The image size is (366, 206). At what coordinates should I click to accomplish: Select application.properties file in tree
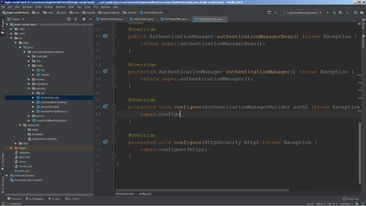point(44,138)
